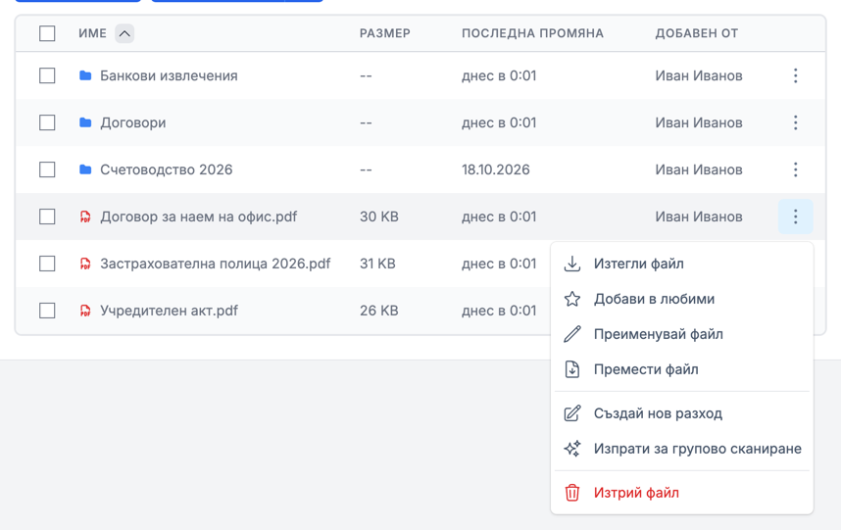
Task: Click the 26 KB size cell
Action: pyautogui.click(x=378, y=311)
